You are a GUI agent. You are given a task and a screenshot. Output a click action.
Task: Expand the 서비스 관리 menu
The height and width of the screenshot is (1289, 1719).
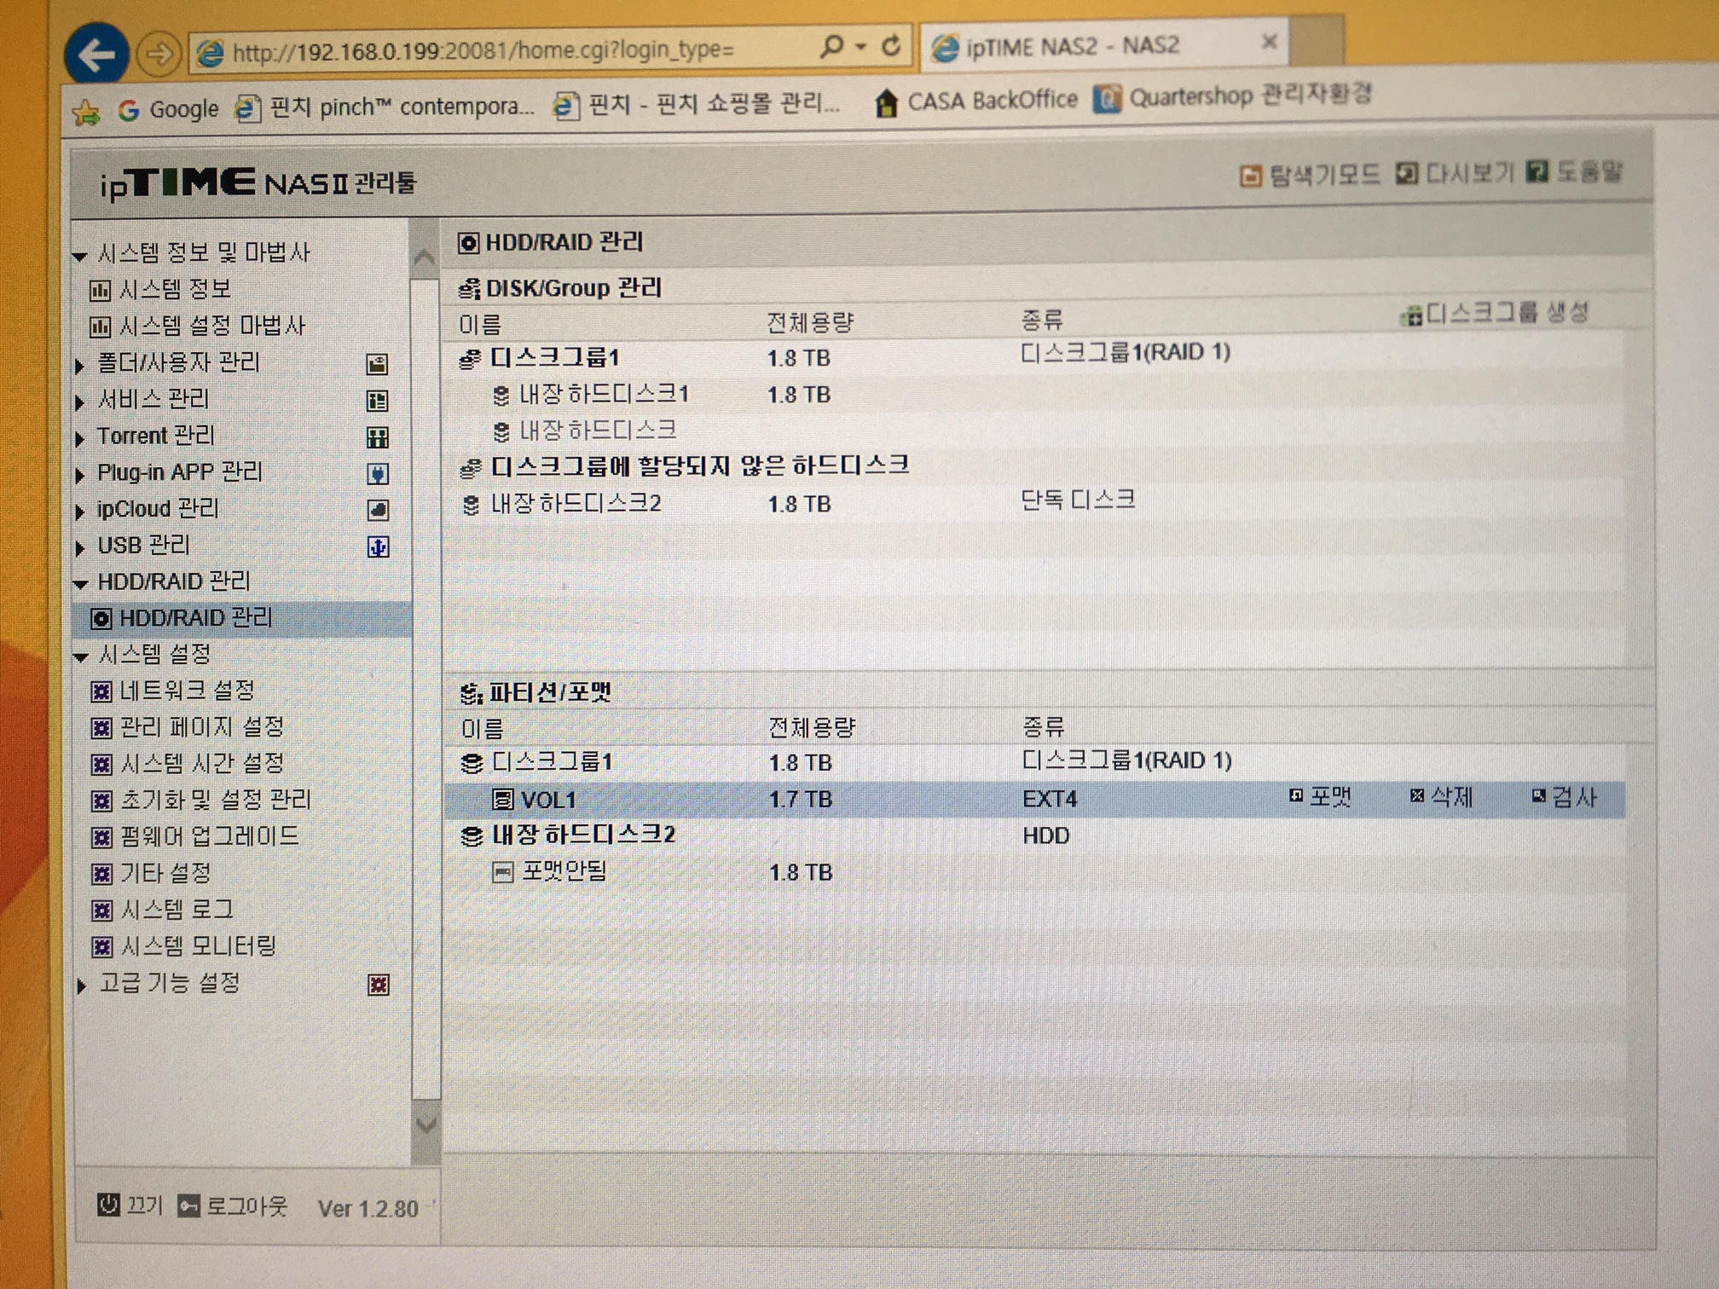click(x=80, y=402)
